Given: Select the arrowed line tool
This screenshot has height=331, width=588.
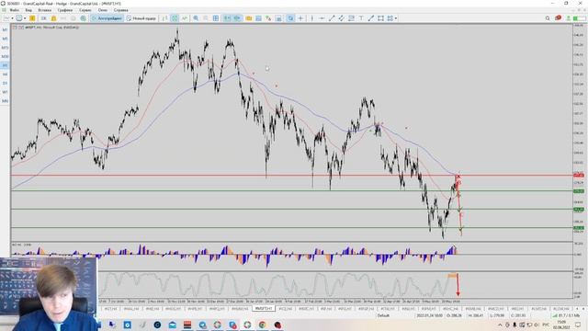Looking at the screenshot, I should pos(370,18).
